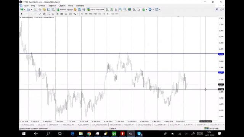Screen dimensions: 244x137
Task: Click the connection status 5683/4 kb
Action: click(x=212, y=129)
